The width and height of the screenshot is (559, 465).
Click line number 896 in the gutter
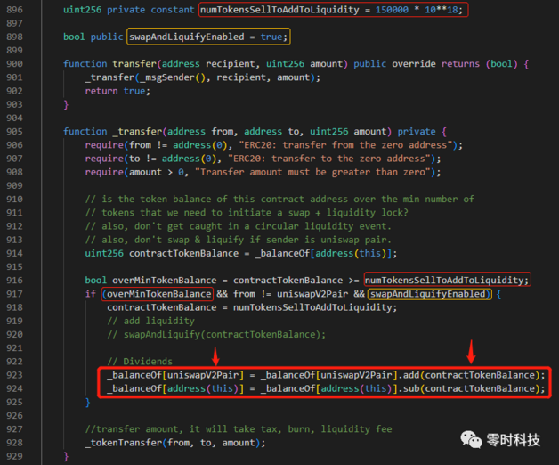coord(14,10)
